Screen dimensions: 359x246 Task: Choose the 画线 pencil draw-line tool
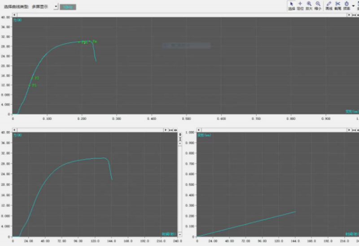coord(329,5)
